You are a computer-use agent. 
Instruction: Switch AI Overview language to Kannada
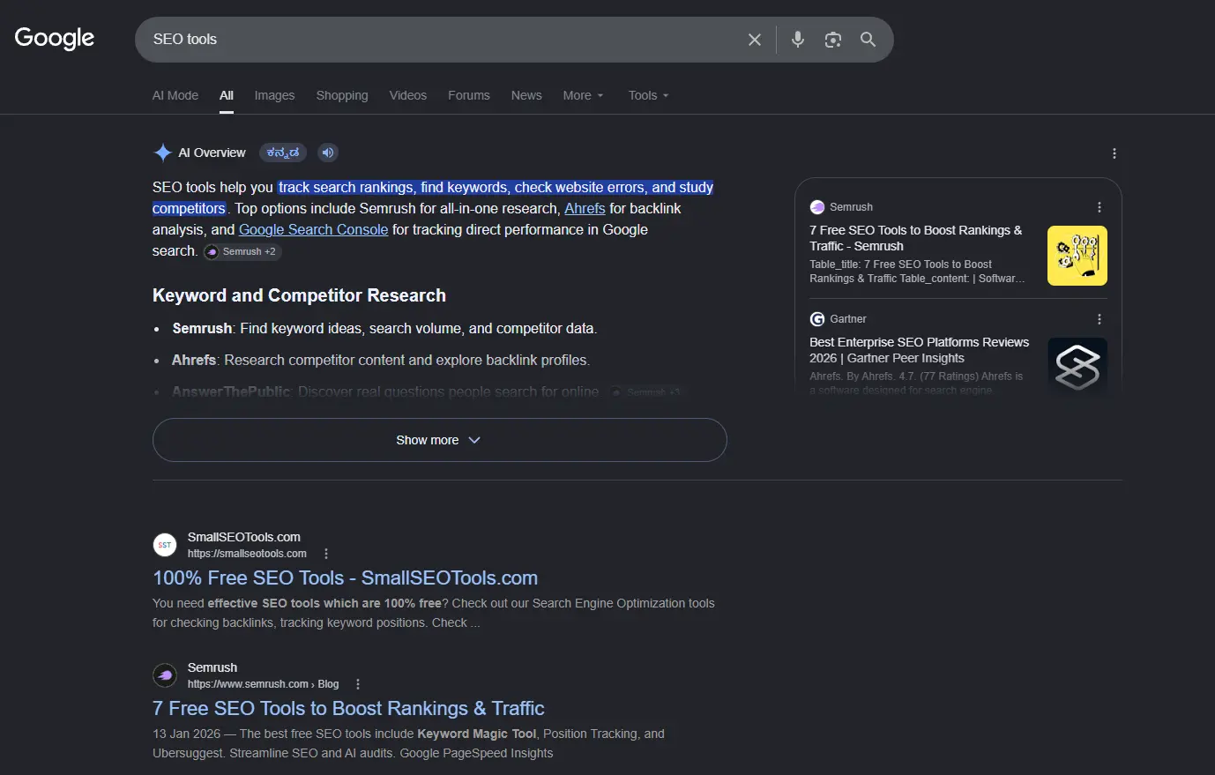284,153
